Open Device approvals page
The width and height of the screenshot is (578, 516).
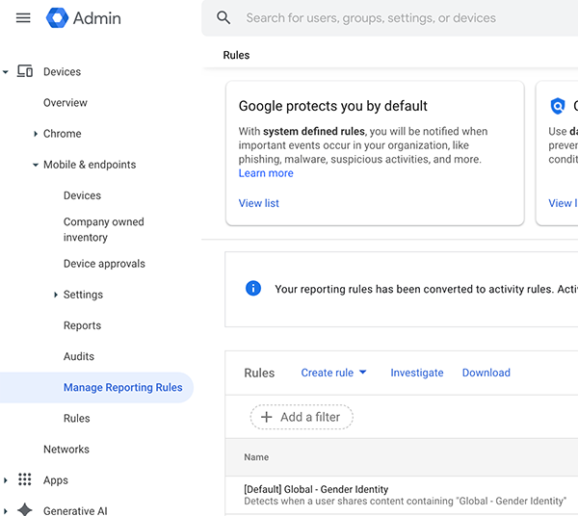click(x=104, y=264)
